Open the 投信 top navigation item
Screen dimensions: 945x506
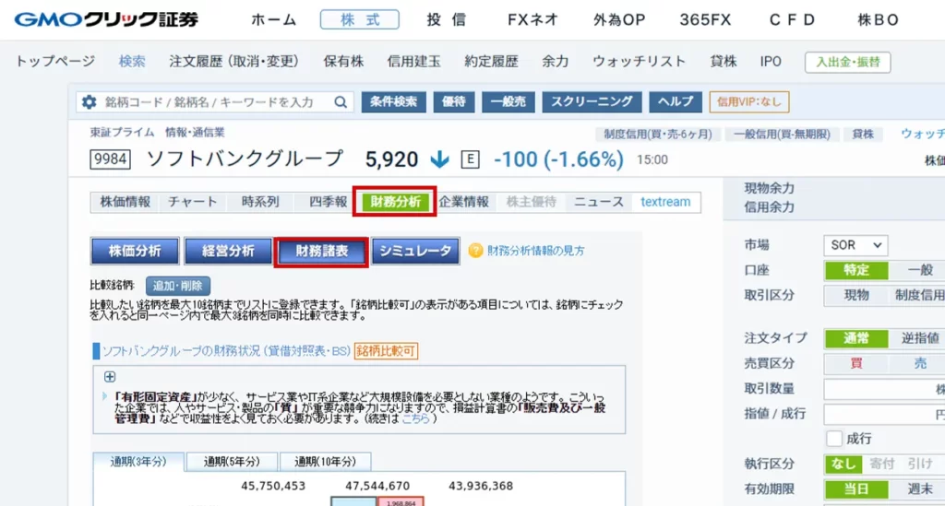[x=447, y=20]
